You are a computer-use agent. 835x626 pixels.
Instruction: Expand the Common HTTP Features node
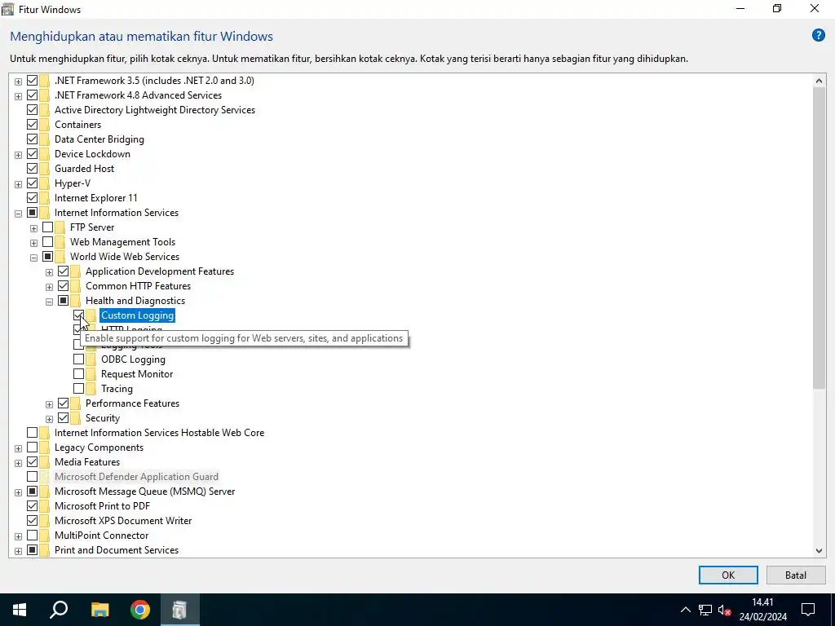click(49, 287)
